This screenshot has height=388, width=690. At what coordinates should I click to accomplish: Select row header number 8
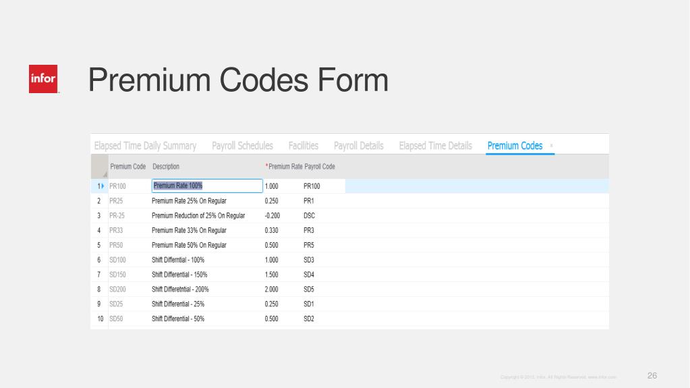99,289
